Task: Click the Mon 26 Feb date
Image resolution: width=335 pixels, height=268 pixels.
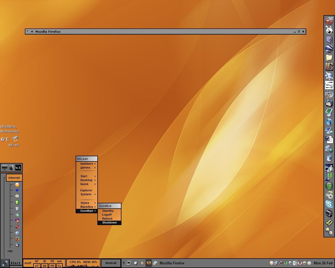Action: coord(323,263)
